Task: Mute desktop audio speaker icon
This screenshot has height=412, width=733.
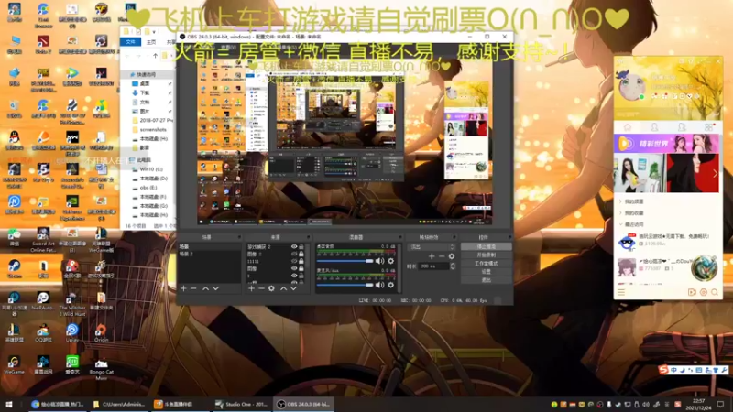Action: point(379,261)
